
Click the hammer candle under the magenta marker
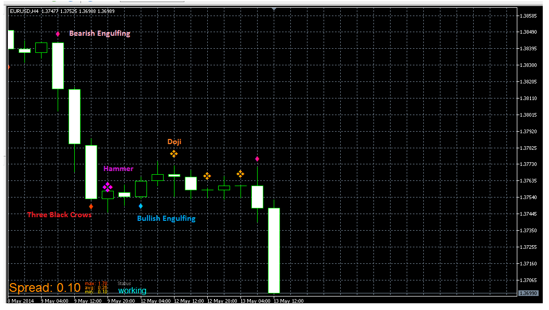coord(108,195)
